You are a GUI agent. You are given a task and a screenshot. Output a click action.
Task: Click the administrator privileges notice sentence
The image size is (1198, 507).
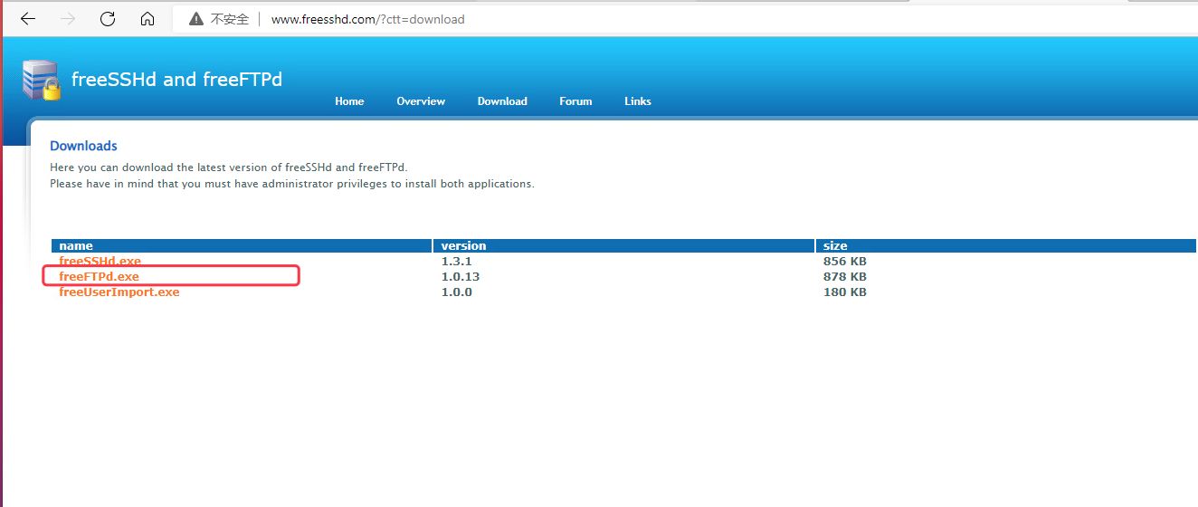point(292,183)
